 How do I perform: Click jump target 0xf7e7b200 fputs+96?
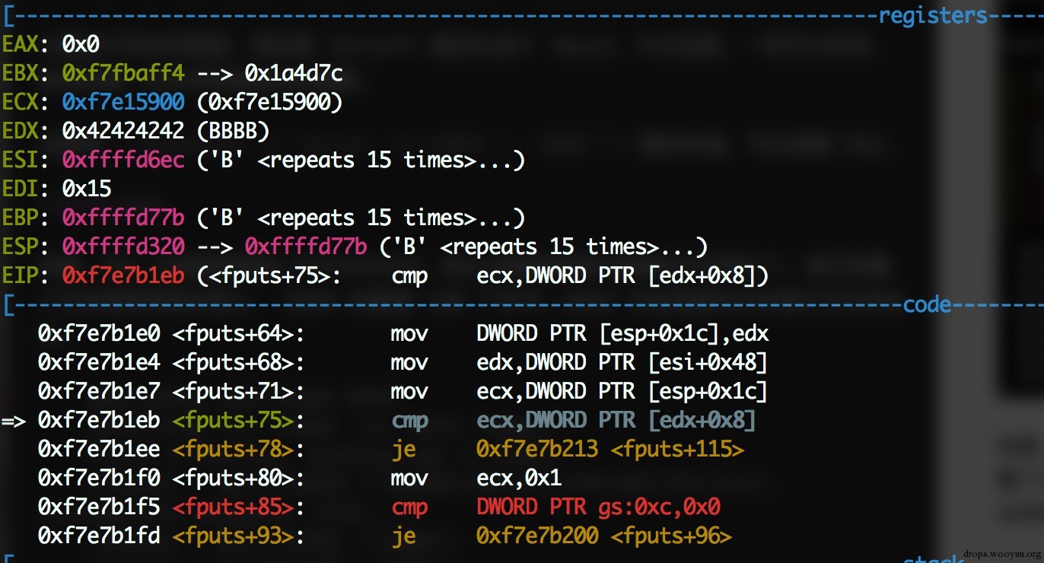pyautogui.click(x=604, y=536)
